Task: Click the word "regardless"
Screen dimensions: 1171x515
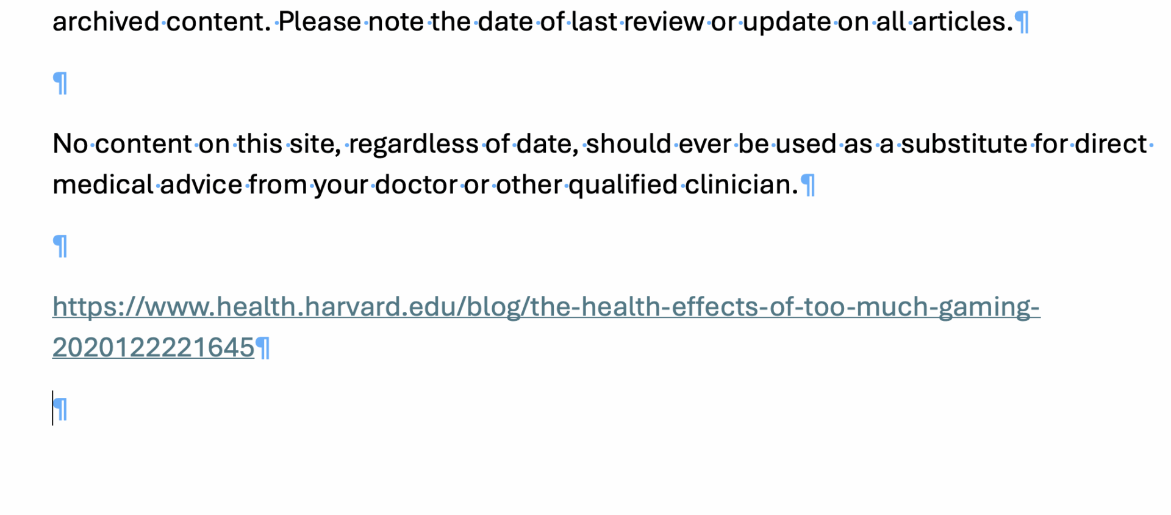Action: coord(414,144)
